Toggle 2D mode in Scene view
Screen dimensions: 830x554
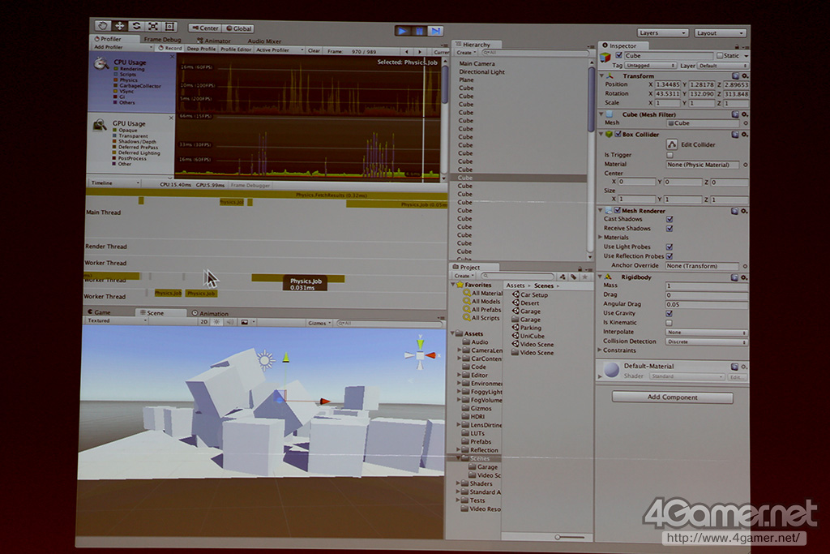pos(203,321)
